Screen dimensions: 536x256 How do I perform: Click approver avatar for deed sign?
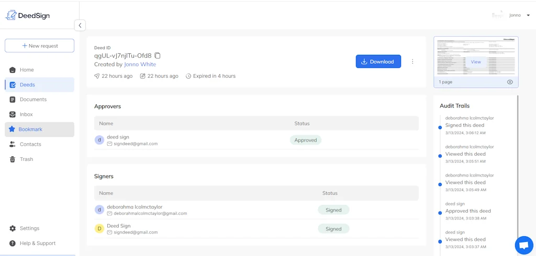99,140
